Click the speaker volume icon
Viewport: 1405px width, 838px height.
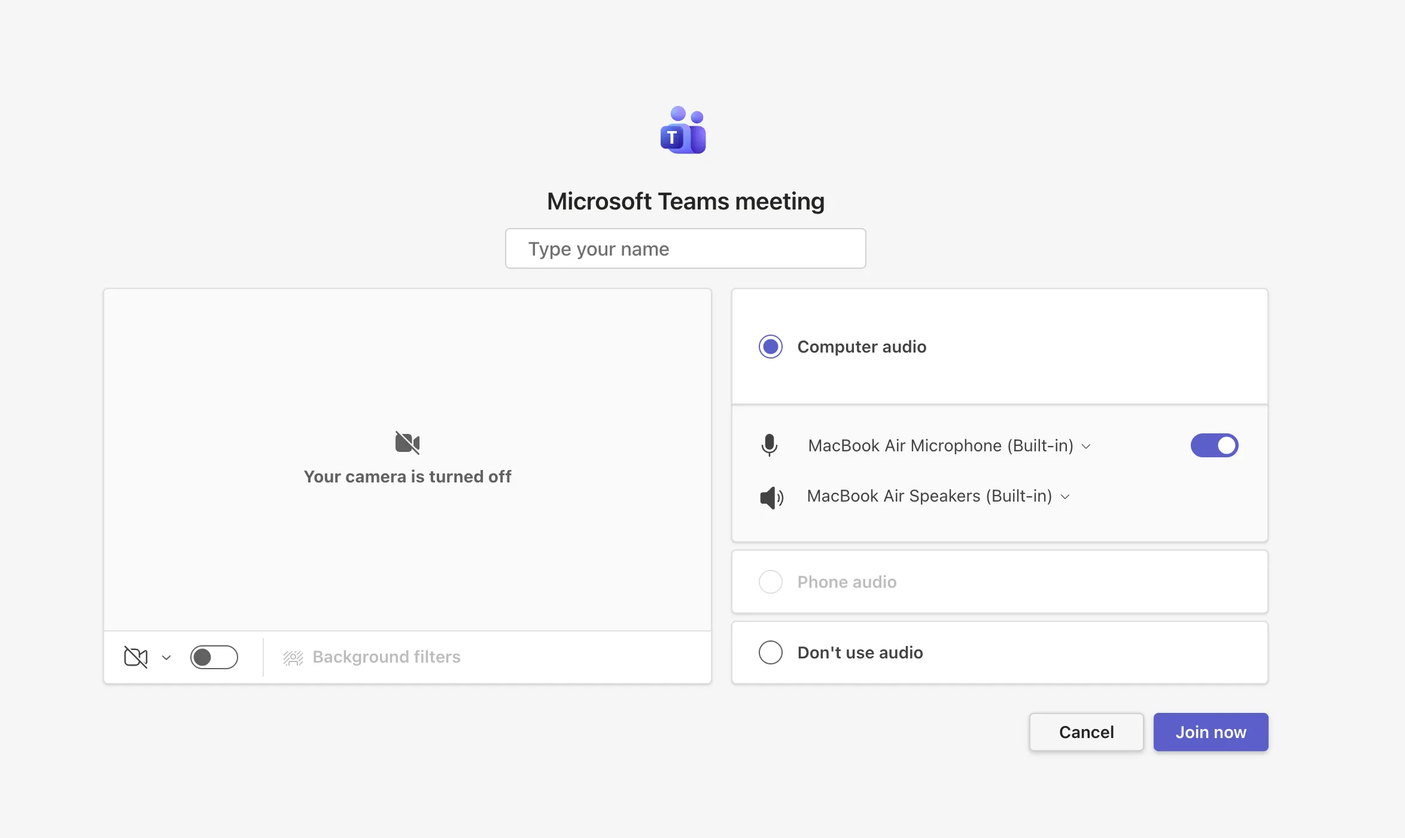point(771,497)
